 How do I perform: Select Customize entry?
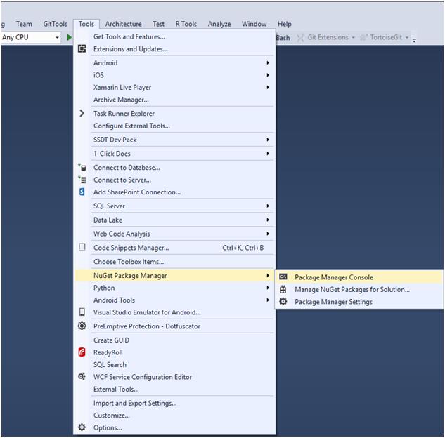(174, 415)
